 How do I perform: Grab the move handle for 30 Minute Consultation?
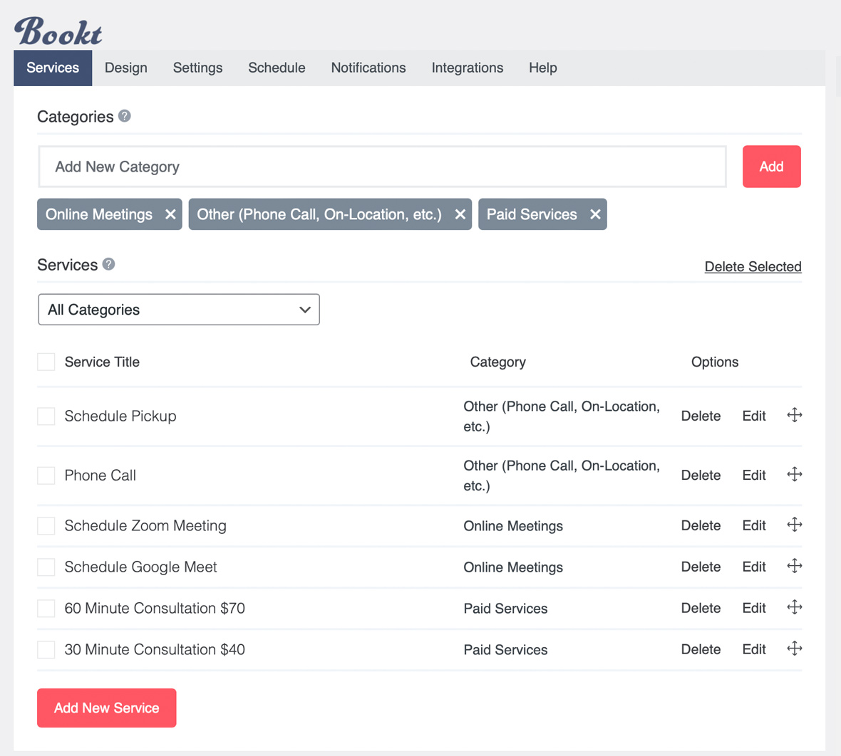point(795,649)
